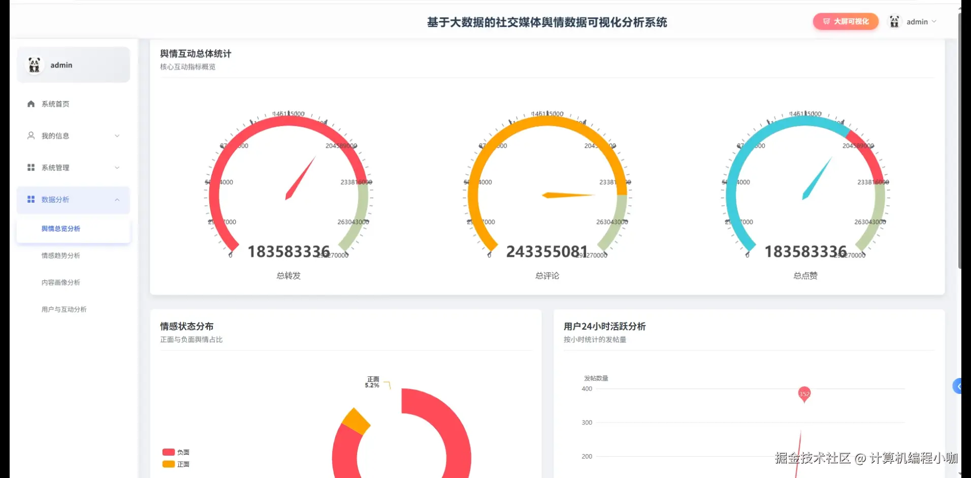Click the orange 正面 slice of donut chart
The width and height of the screenshot is (971, 478).
coord(357,421)
